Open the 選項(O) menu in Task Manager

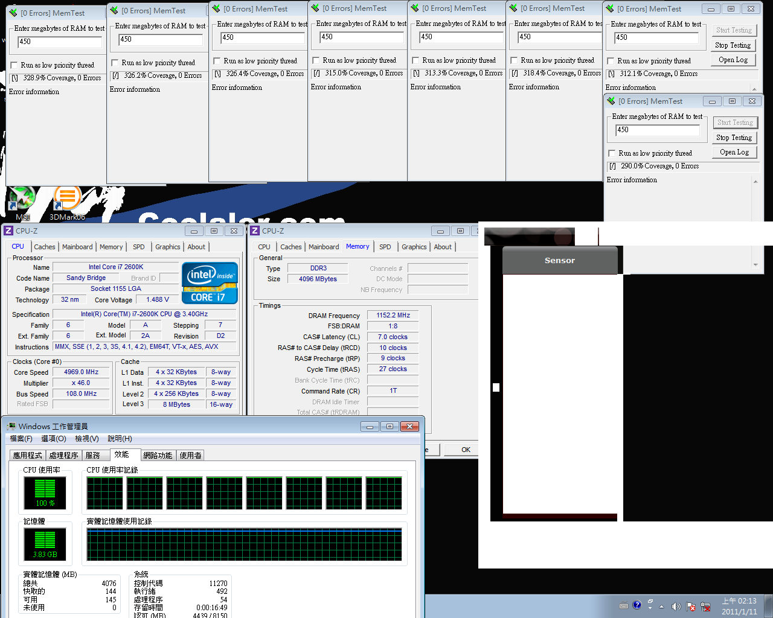(54, 439)
